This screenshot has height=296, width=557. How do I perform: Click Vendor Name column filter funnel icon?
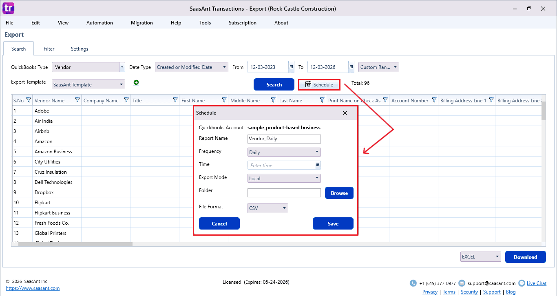coord(77,100)
